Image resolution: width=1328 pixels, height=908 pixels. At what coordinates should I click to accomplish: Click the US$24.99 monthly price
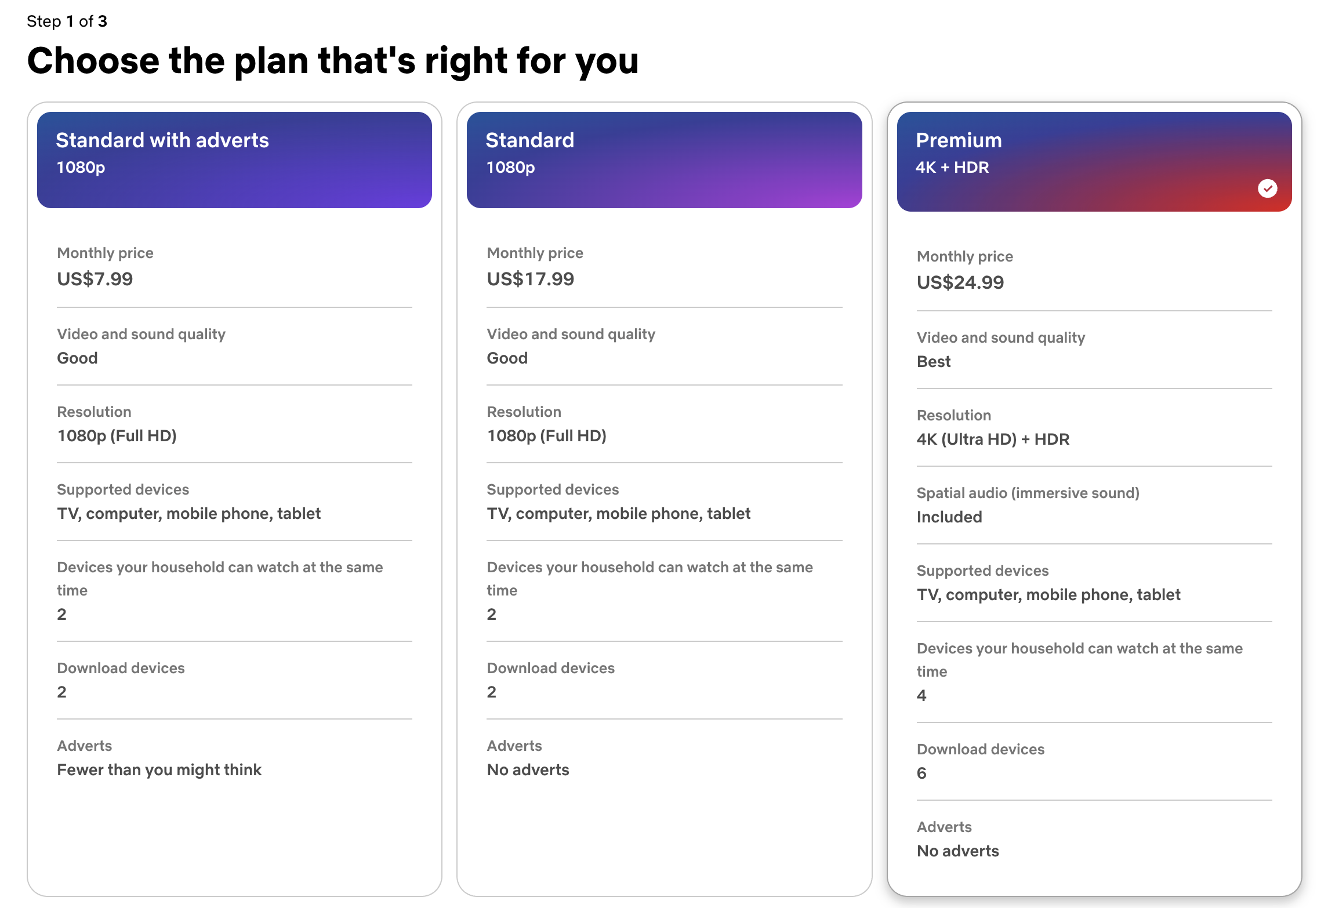pyautogui.click(x=960, y=282)
